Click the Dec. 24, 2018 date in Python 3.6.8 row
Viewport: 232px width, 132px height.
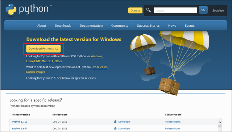(60, 128)
